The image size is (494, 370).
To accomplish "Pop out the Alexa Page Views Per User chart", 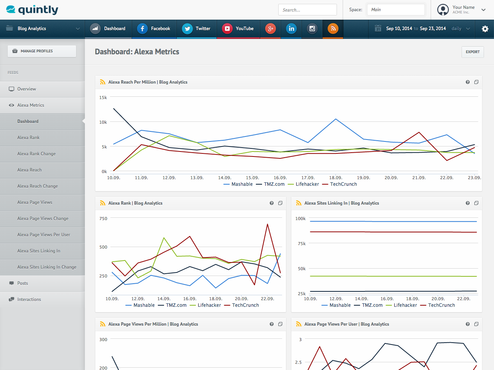I will tap(476, 324).
